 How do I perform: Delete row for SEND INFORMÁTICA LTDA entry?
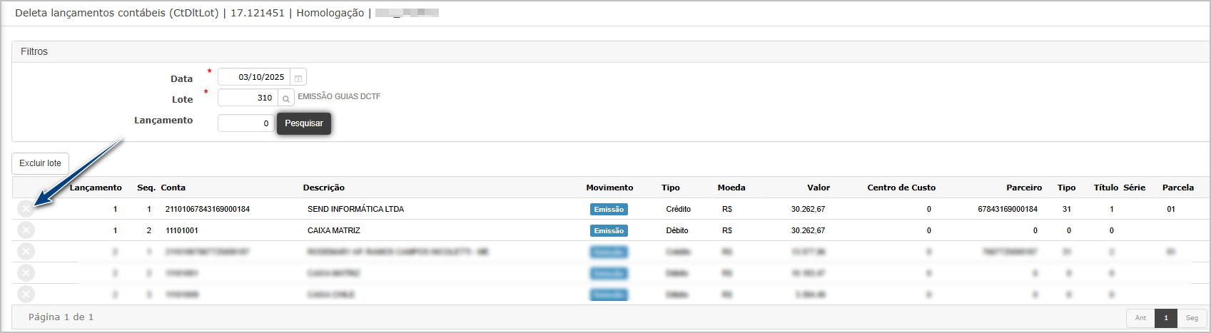[x=26, y=209]
